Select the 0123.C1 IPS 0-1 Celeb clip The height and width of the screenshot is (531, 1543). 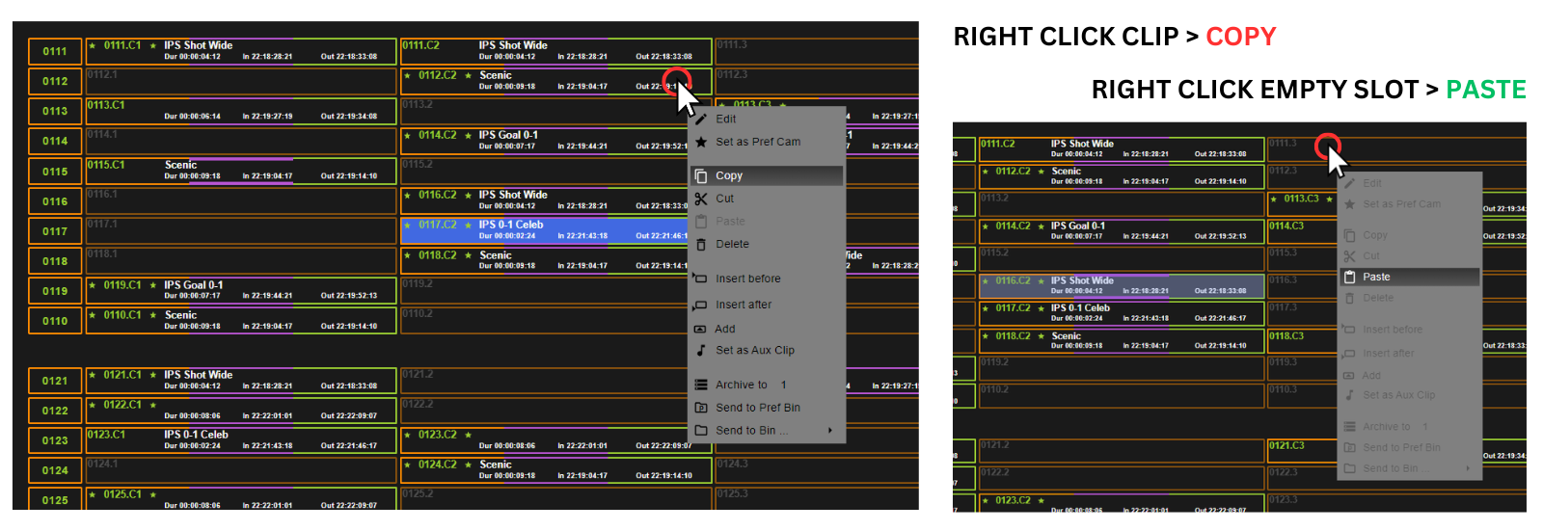coord(241,440)
